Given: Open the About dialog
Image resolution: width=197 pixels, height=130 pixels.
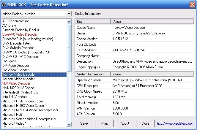Looking at the screenshot, I should (x=125, y=123).
